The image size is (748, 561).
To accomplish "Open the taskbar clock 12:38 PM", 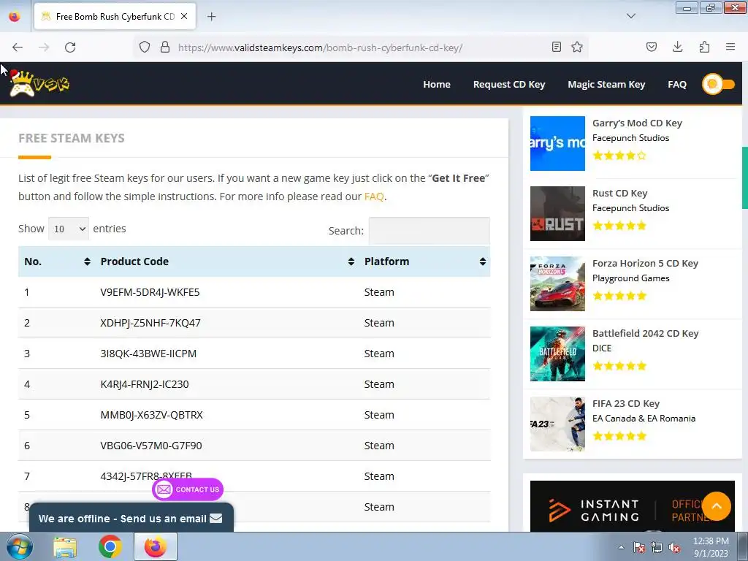I will pos(711,547).
